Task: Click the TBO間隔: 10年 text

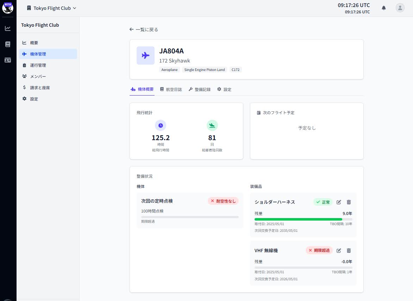Action: coord(341,224)
